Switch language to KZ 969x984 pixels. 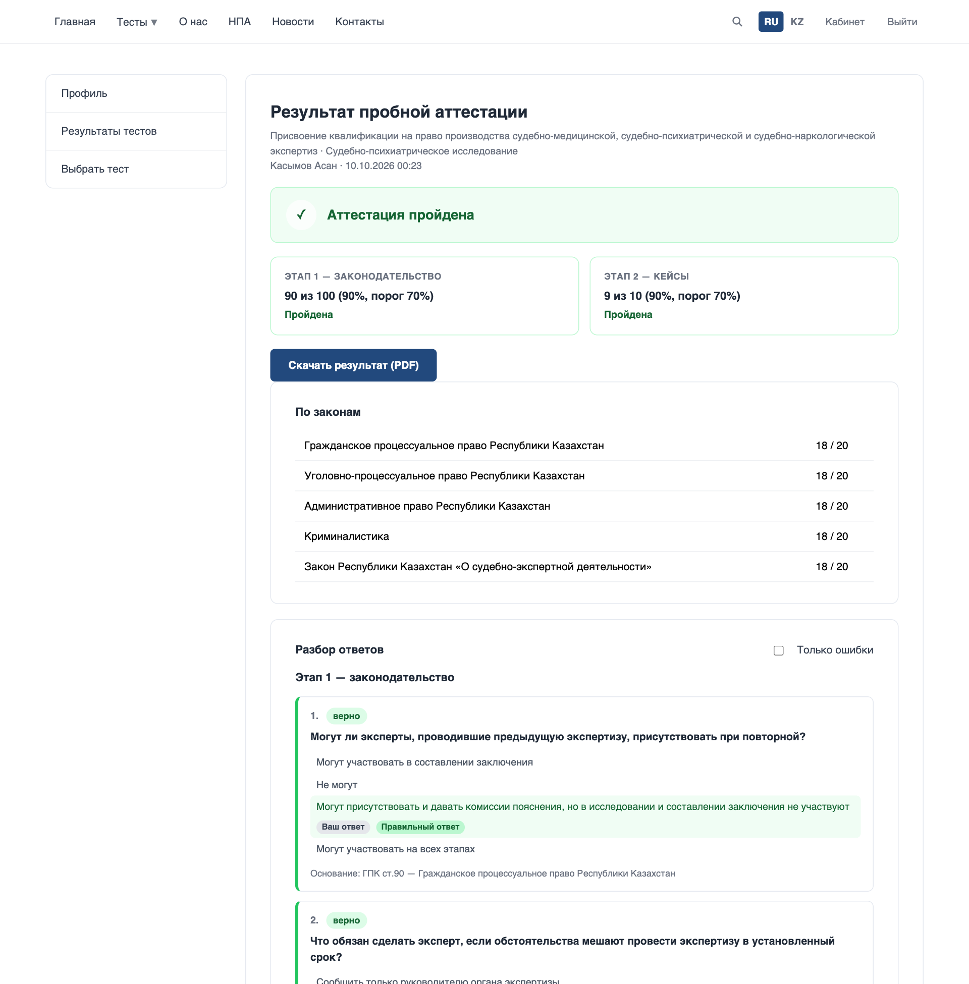796,22
